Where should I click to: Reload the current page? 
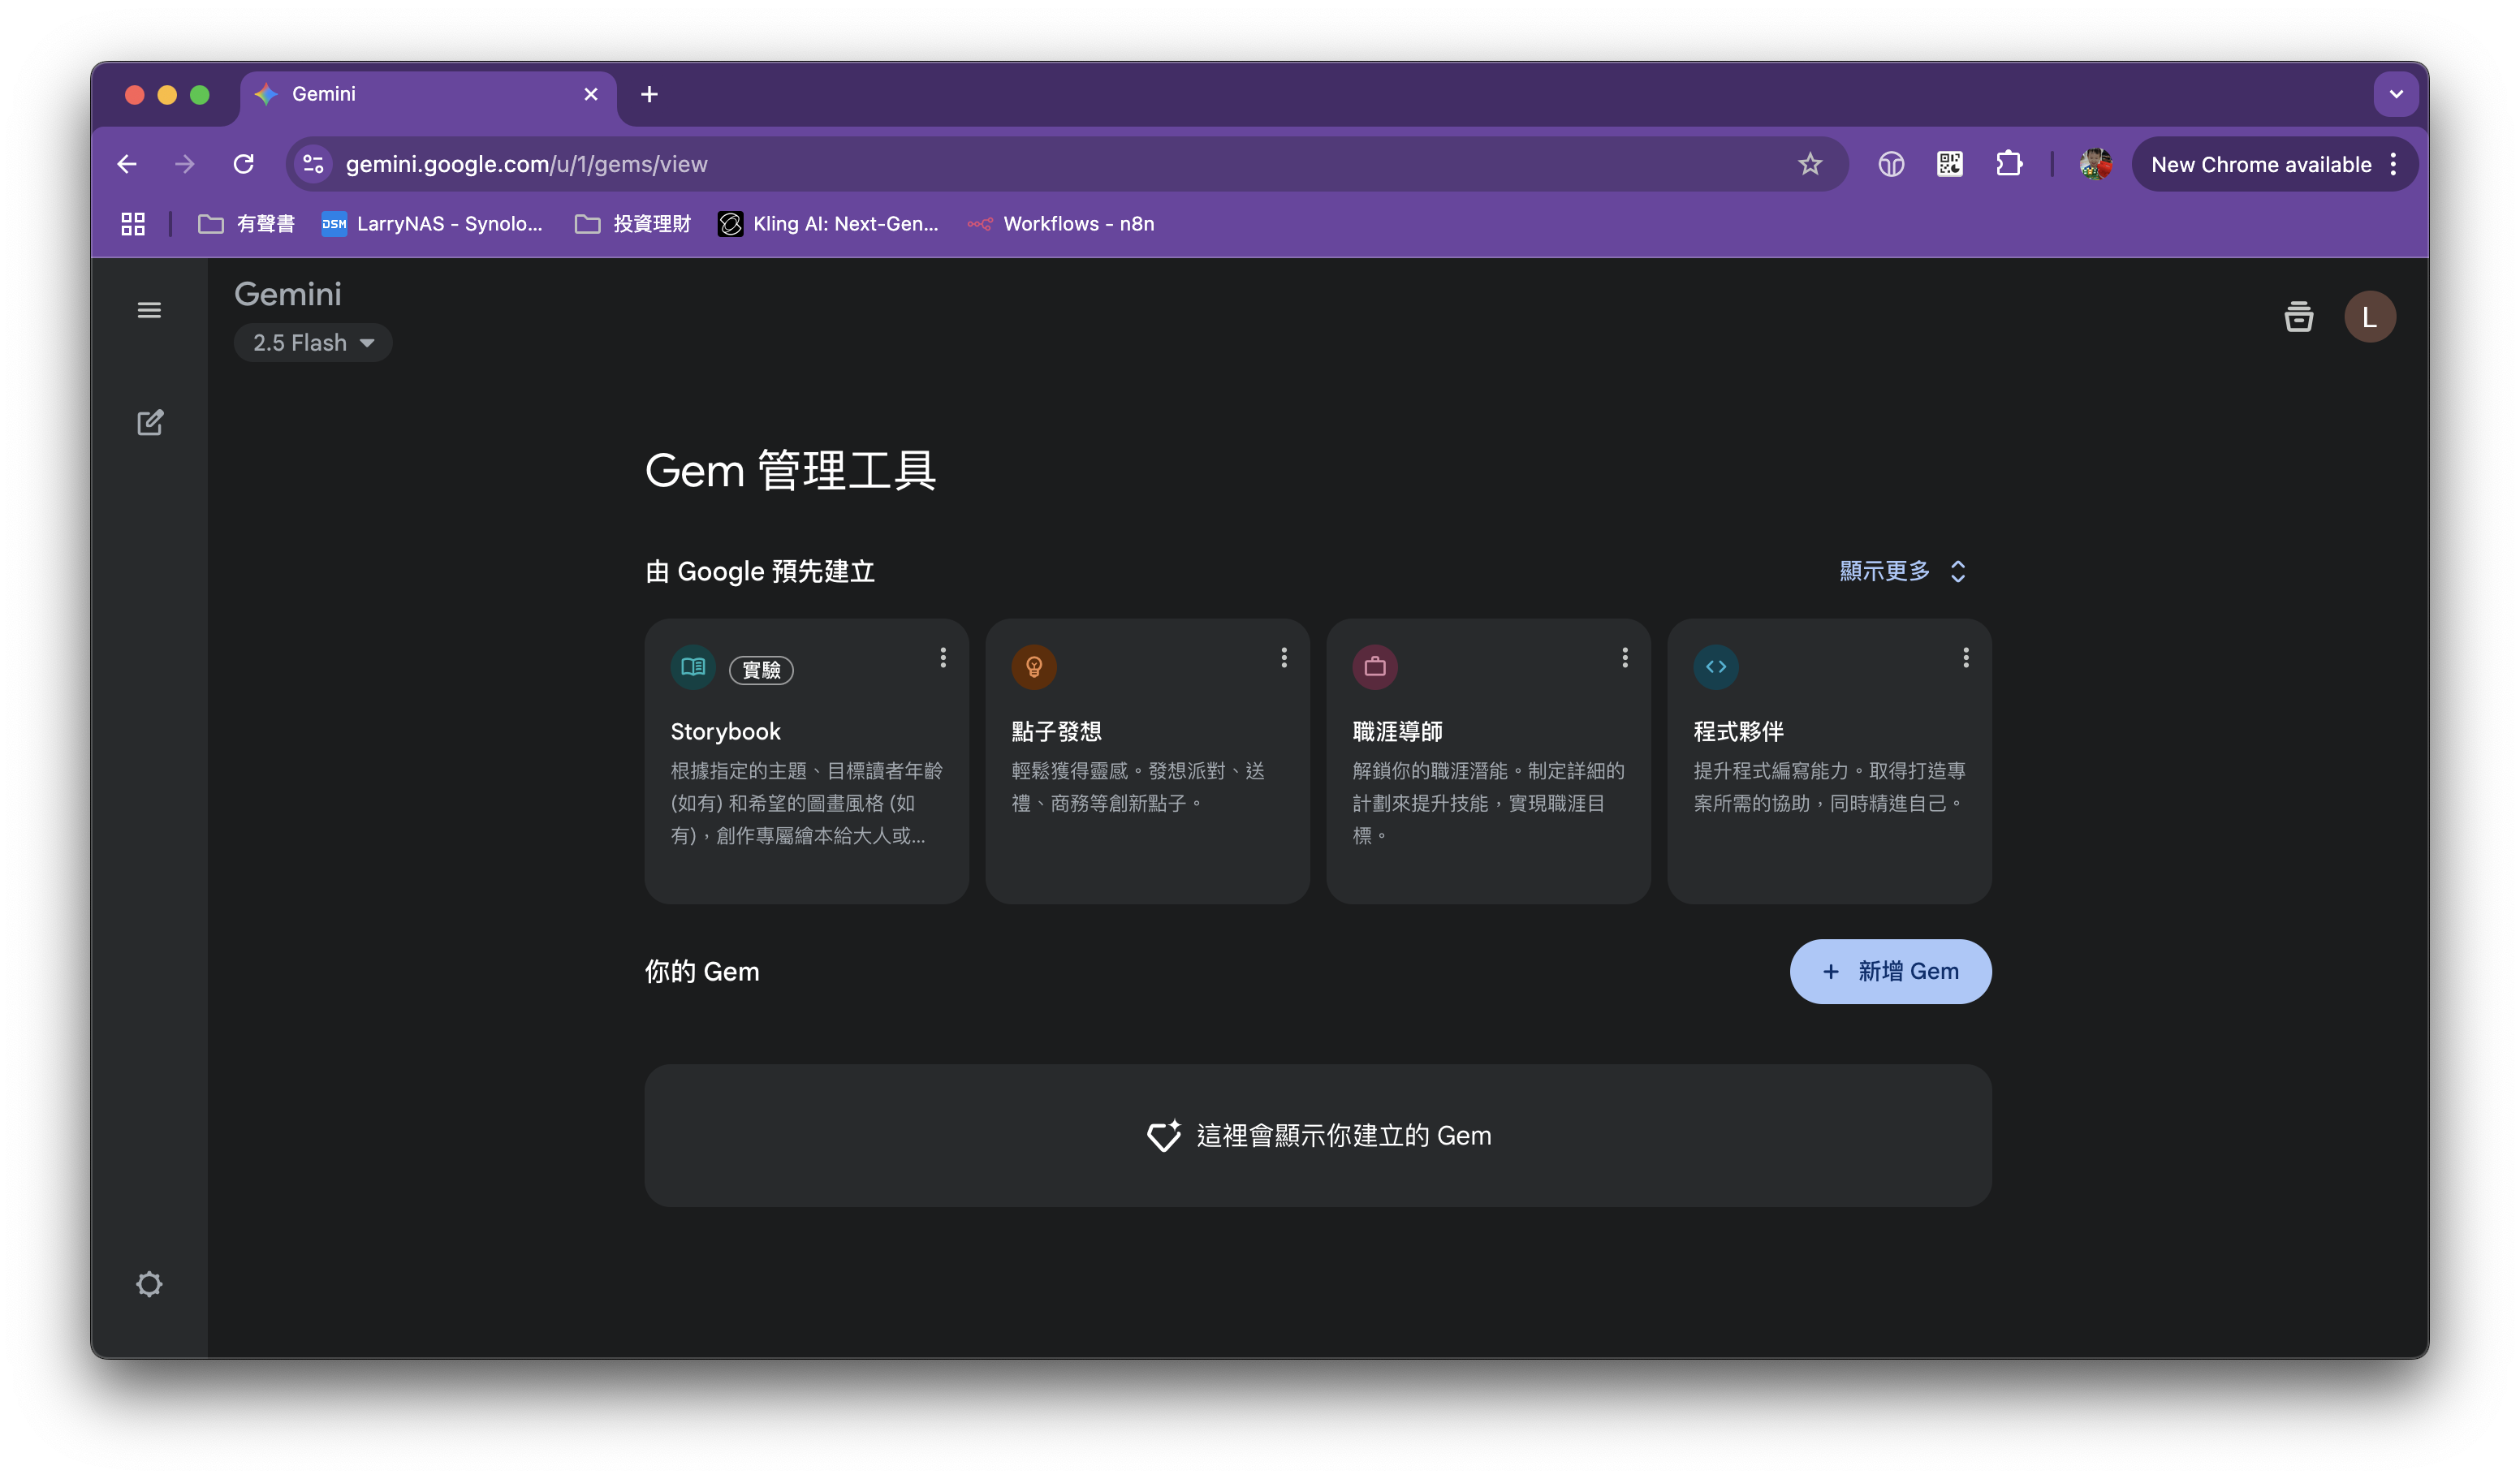pos(243,164)
